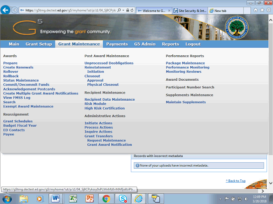Switch to Internet Explorer taskbar icon
The width and height of the screenshot is (273, 204).
coord(139,198)
